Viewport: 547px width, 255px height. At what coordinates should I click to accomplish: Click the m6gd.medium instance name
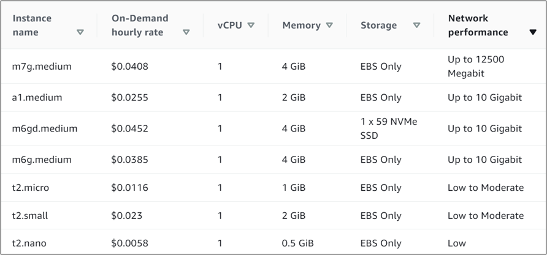tap(44, 128)
